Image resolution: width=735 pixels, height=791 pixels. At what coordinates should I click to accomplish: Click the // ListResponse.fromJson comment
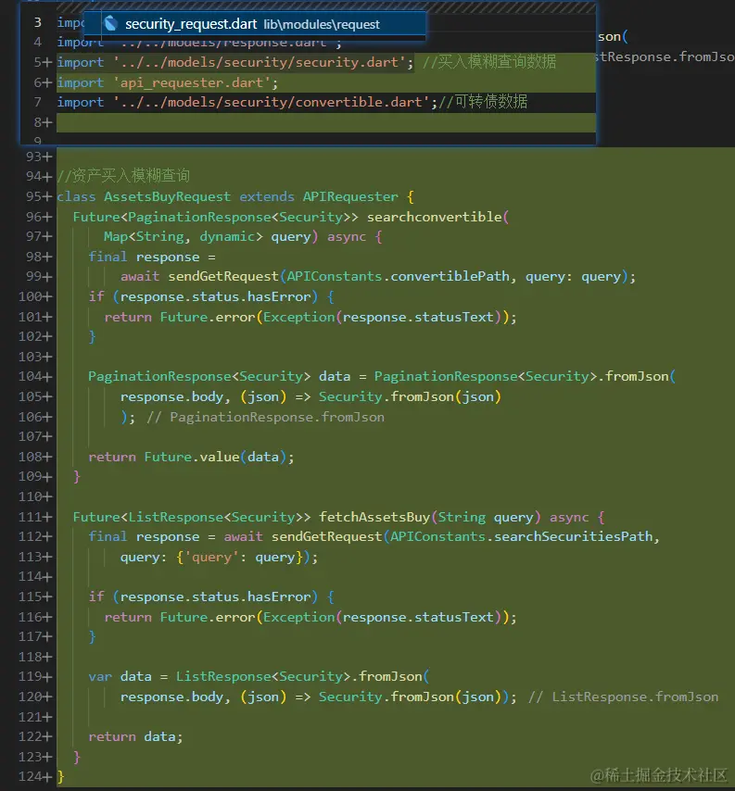pyautogui.click(x=623, y=697)
